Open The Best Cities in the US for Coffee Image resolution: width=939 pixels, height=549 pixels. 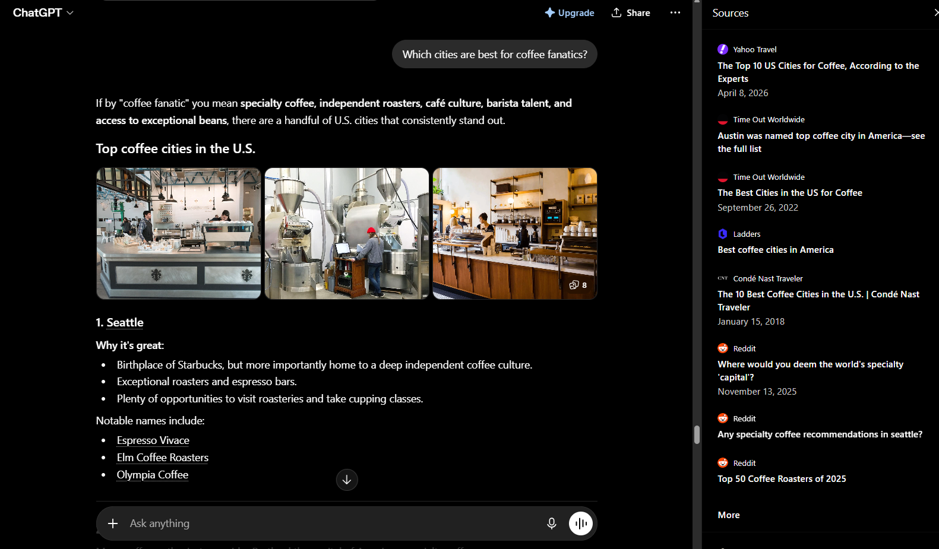pyautogui.click(x=790, y=193)
